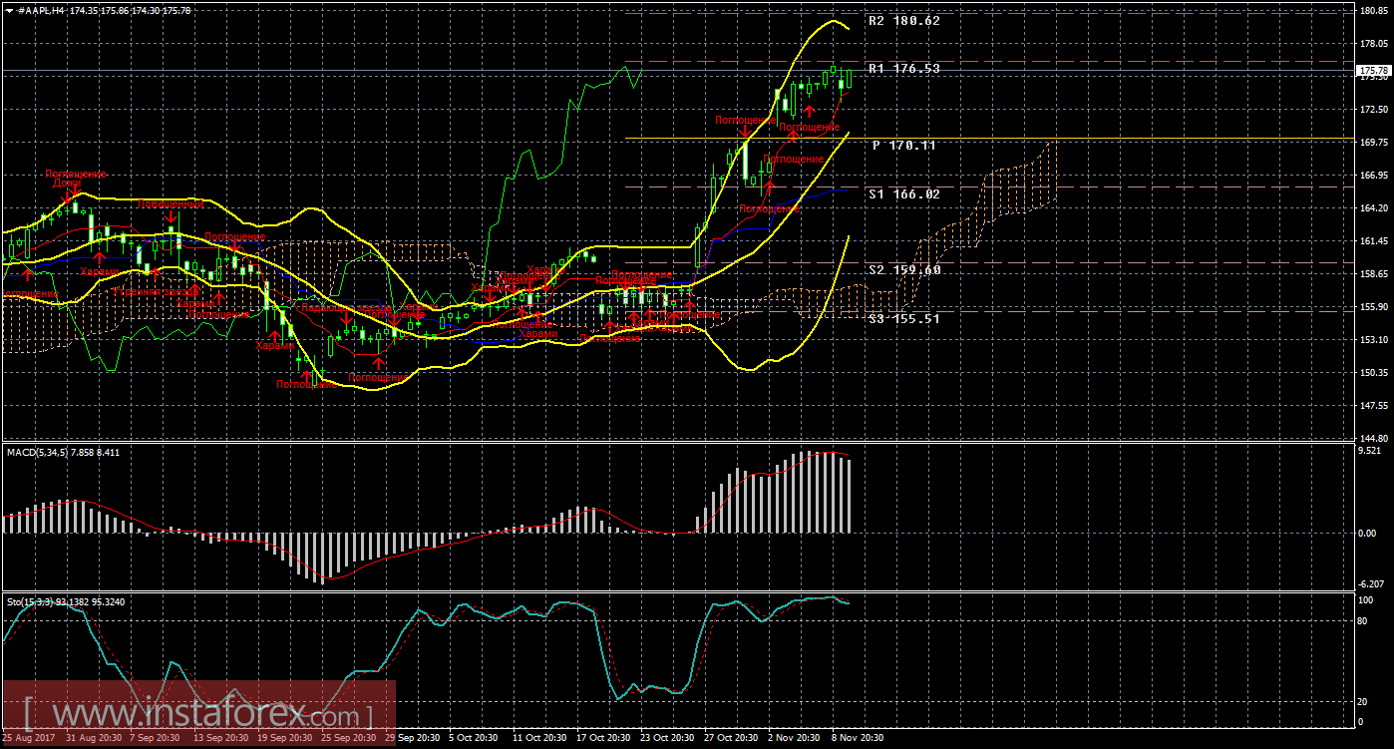Viewport: 1394px width, 749px height.
Task: Select the S3 155.51 support label
Action: click(903, 319)
